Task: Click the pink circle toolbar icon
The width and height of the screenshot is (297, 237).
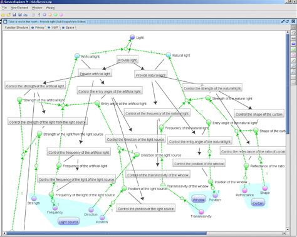Action: click(61, 15)
